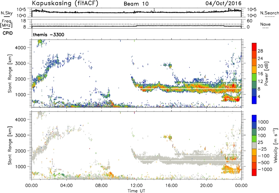
Task: Click the '1000' velocity colorbar tick
Action: [263, 122]
